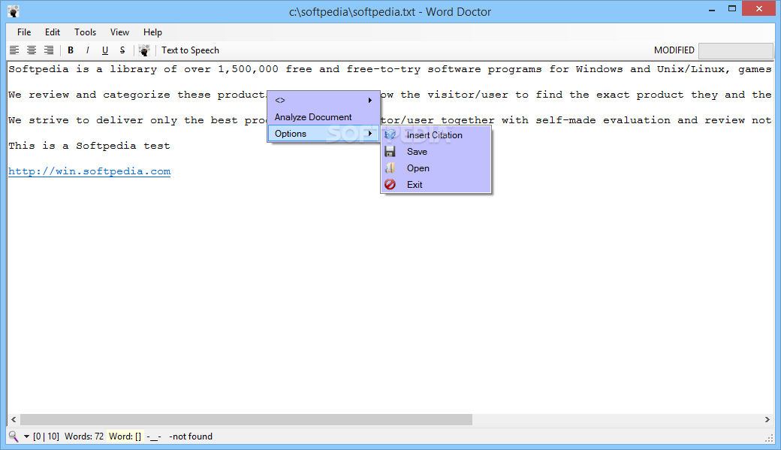The height and width of the screenshot is (450, 781).
Task: Close the Word Doctor window
Action: pos(758,8)
